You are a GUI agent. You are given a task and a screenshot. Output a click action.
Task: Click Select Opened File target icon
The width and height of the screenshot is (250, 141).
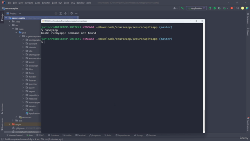[x=56, y=13]
